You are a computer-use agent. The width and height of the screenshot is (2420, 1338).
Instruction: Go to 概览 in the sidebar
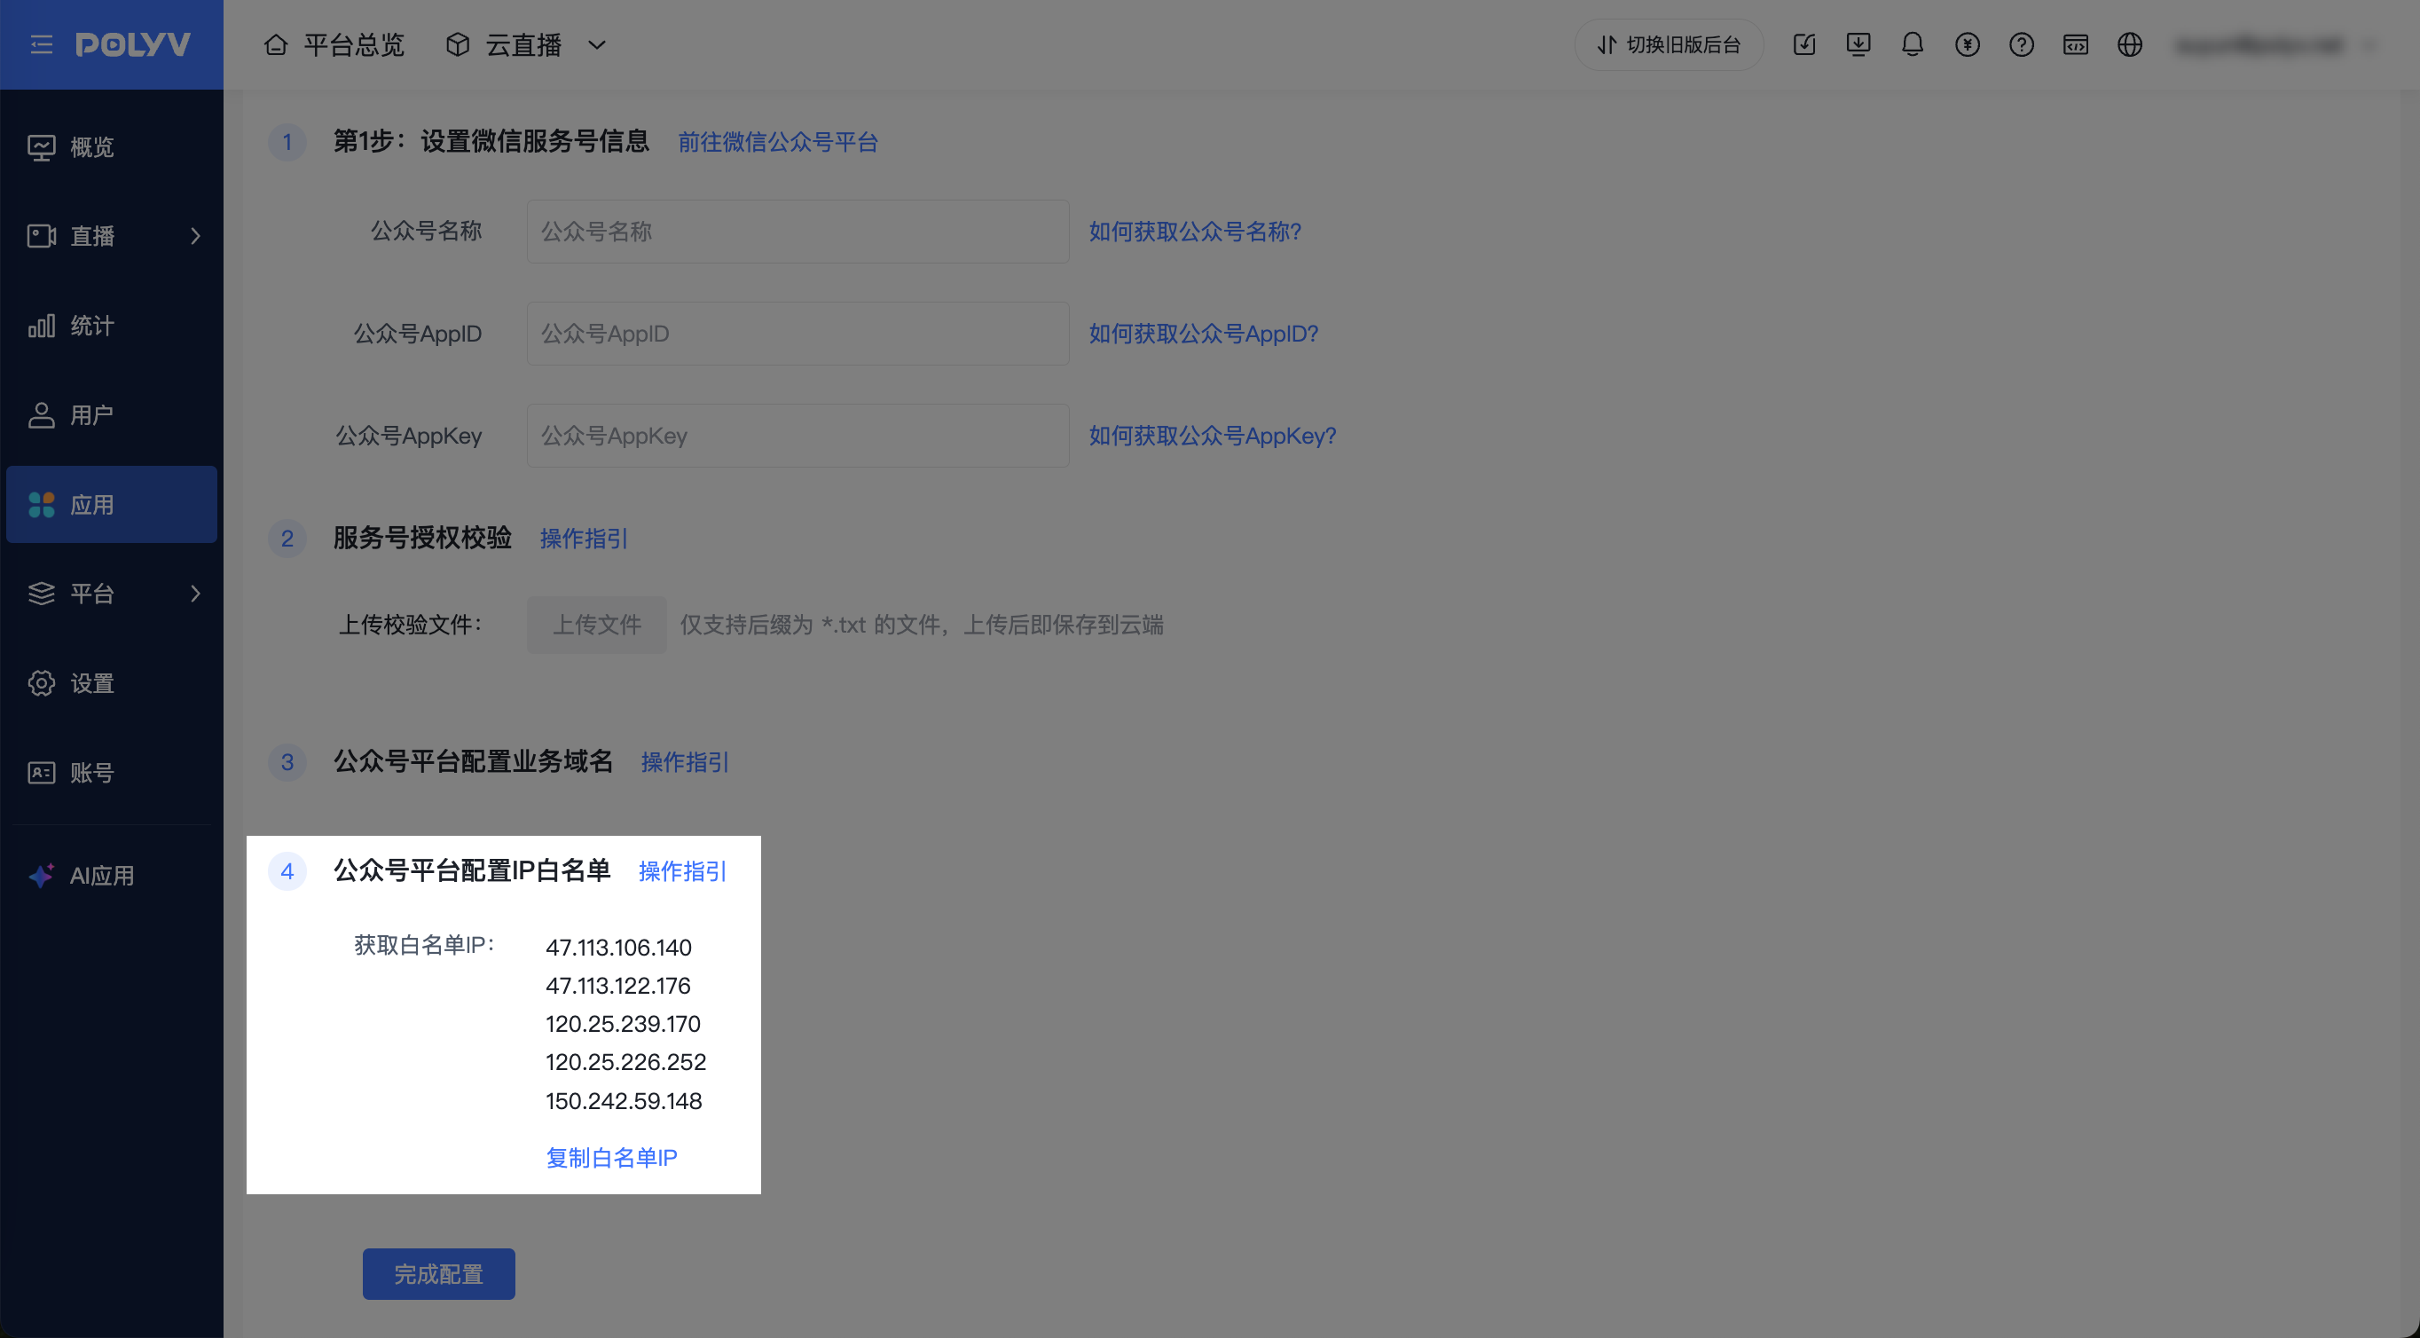click(x=112, y=146)
